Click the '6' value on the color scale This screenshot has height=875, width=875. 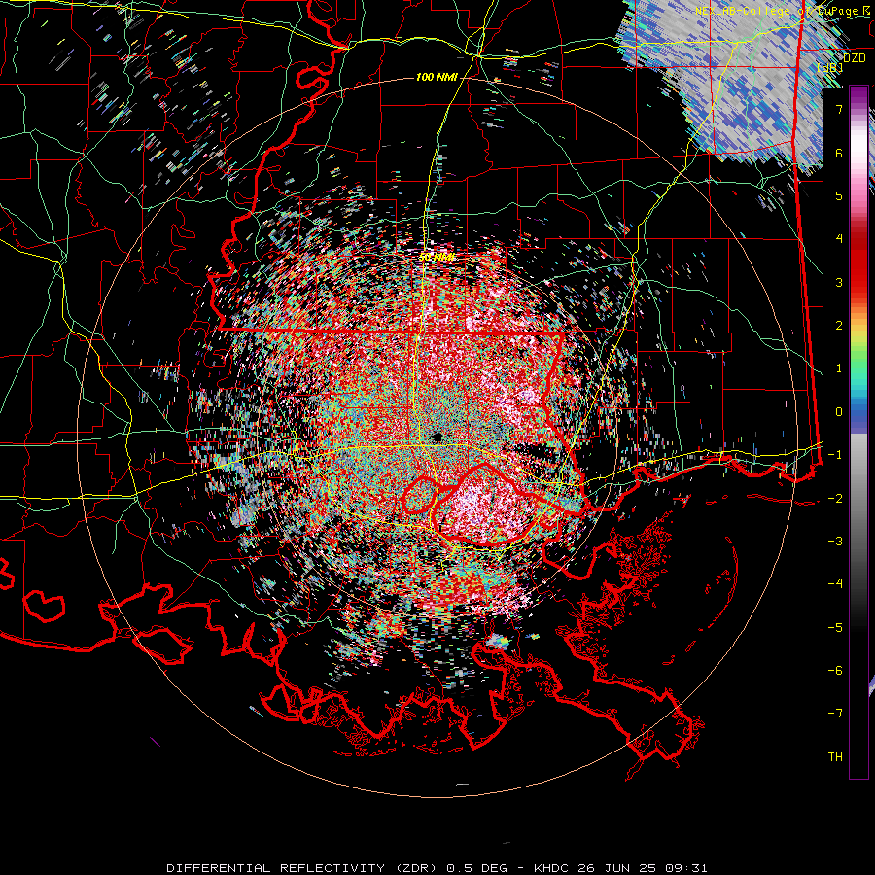[839, 153]
